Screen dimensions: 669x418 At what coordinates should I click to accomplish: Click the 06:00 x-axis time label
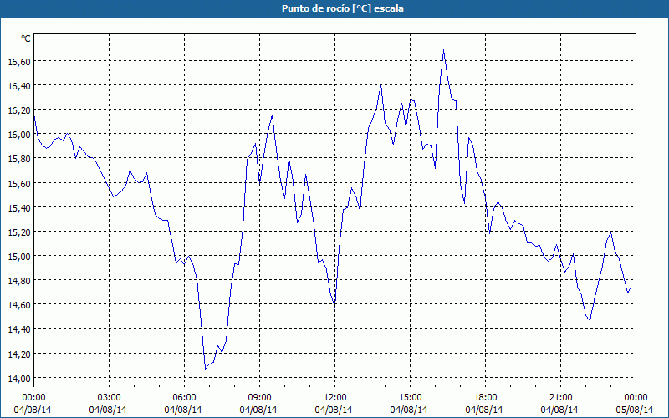click(184, 397)
